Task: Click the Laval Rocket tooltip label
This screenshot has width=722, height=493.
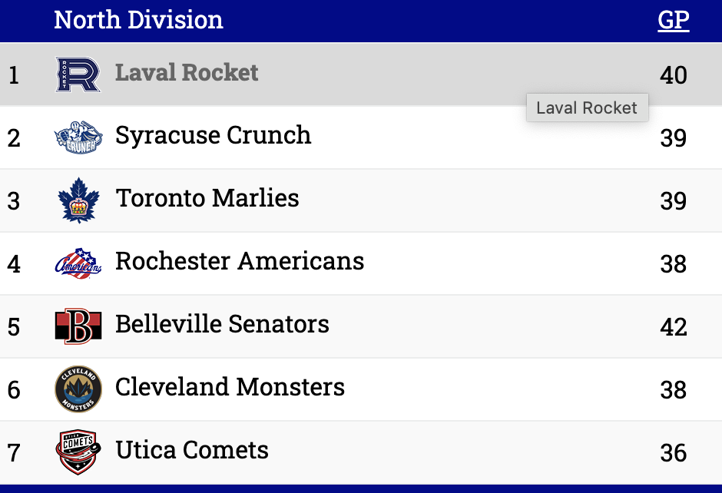Action: pyautogui.click(x=587, y=108)
